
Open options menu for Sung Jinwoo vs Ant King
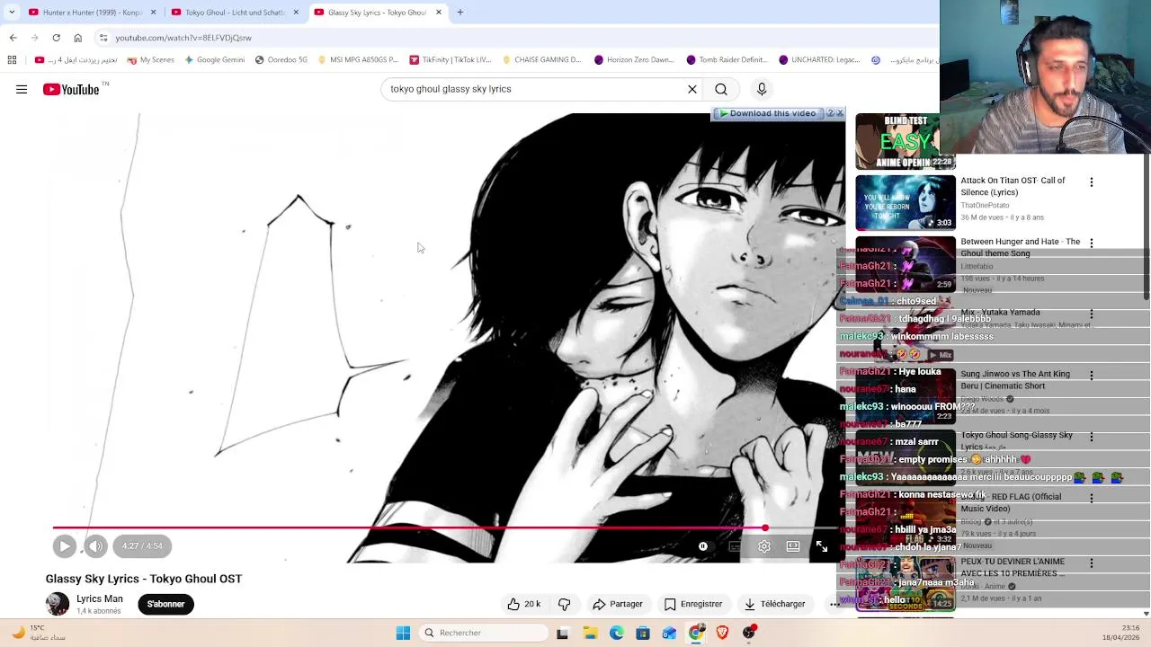pos(1092,376)
